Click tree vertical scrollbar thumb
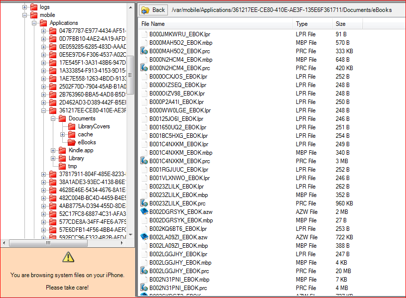 click(x=131, y=75)
